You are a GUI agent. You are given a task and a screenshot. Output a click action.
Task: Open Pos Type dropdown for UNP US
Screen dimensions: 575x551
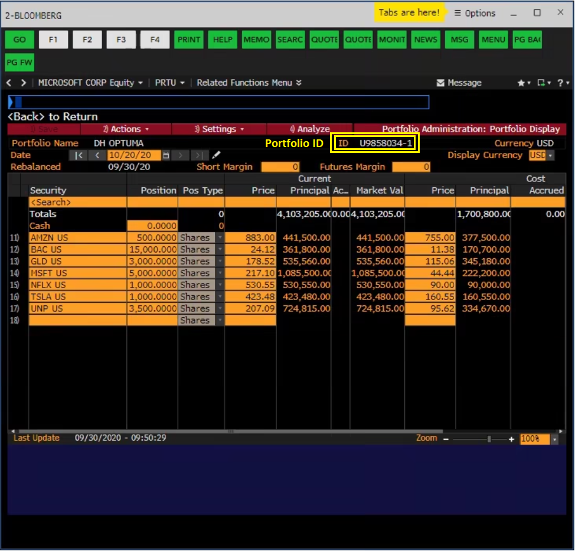(220, 308)
